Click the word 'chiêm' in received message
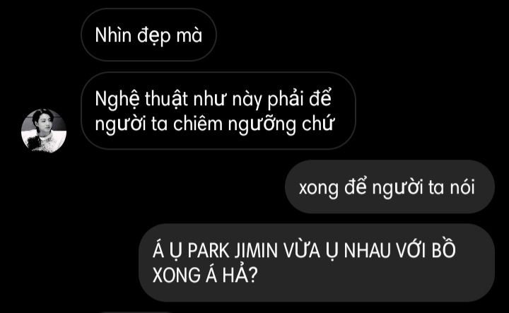This screenshot has width=509, height=313. (x=198, y=124)
